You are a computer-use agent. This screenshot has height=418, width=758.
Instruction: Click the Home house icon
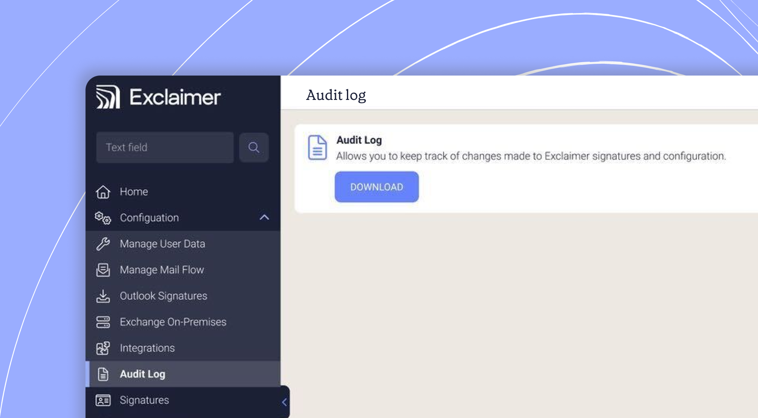tap(103, 192)
